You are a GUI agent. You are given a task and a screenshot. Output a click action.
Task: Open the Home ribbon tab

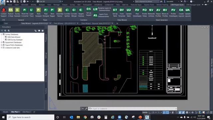[10, 5]
